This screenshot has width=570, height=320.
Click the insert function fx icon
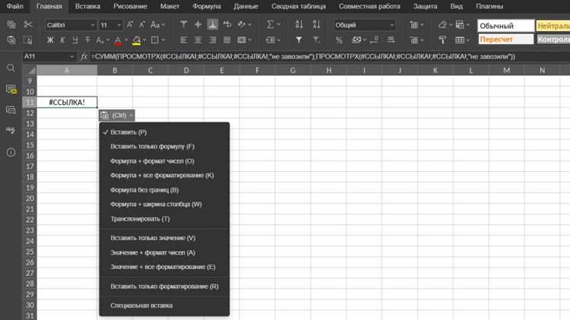(x=84, y=57)
